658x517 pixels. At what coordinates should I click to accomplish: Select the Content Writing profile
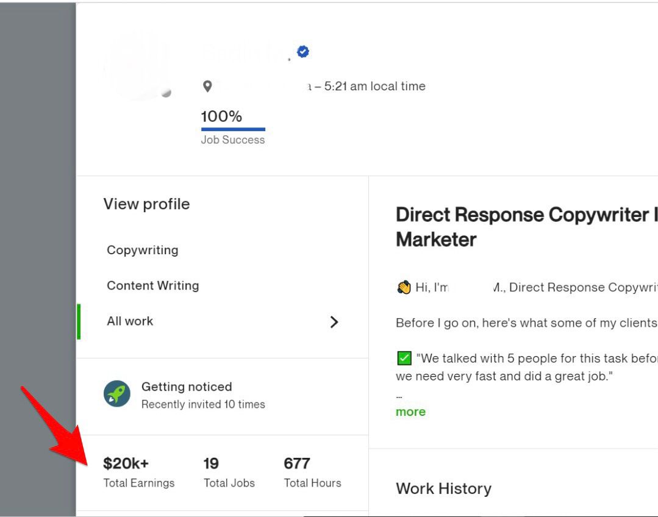click(153, 286)
